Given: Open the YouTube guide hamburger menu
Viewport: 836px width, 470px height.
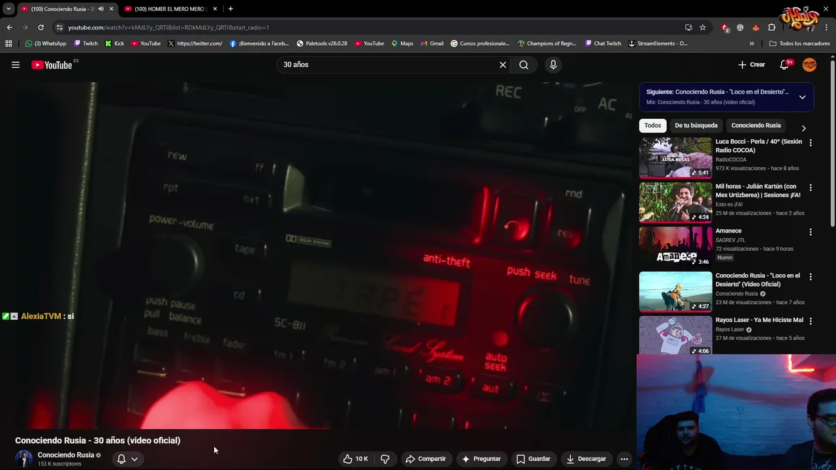Looking at the screenshot, I should tap(16, 65).
